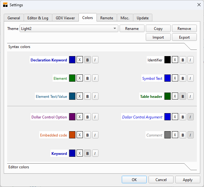The width and height of the screenshot is (204, 187).
Task: Close the Settings dialog window
Action: (199, 5)
